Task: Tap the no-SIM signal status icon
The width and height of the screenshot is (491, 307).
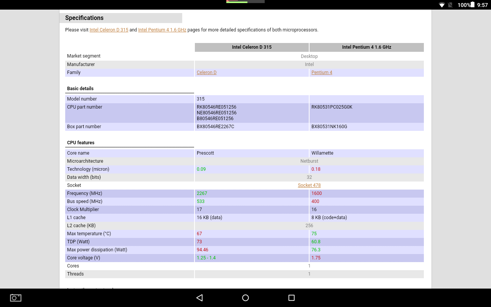Action: pyautogui.click(x=450, y=5)
